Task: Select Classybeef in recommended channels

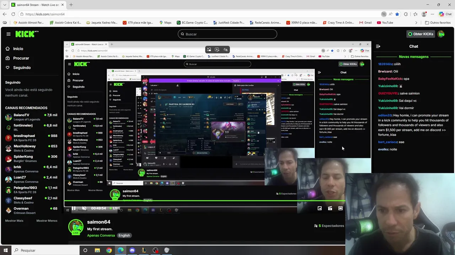Action: pos(31,200)
